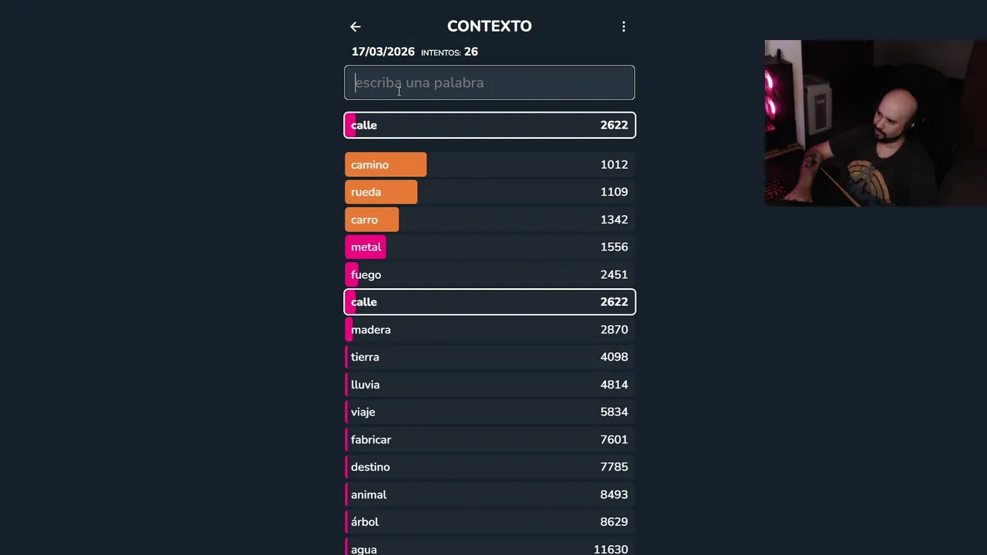Click the webcam video overlay

click(x=875, y=123)
